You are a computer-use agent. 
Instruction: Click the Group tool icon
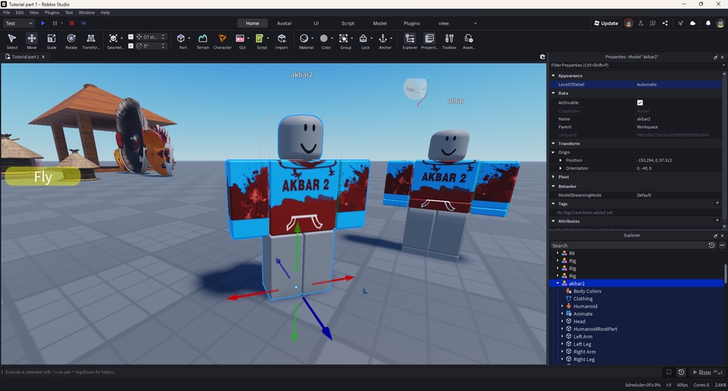[x=344, y=39]
